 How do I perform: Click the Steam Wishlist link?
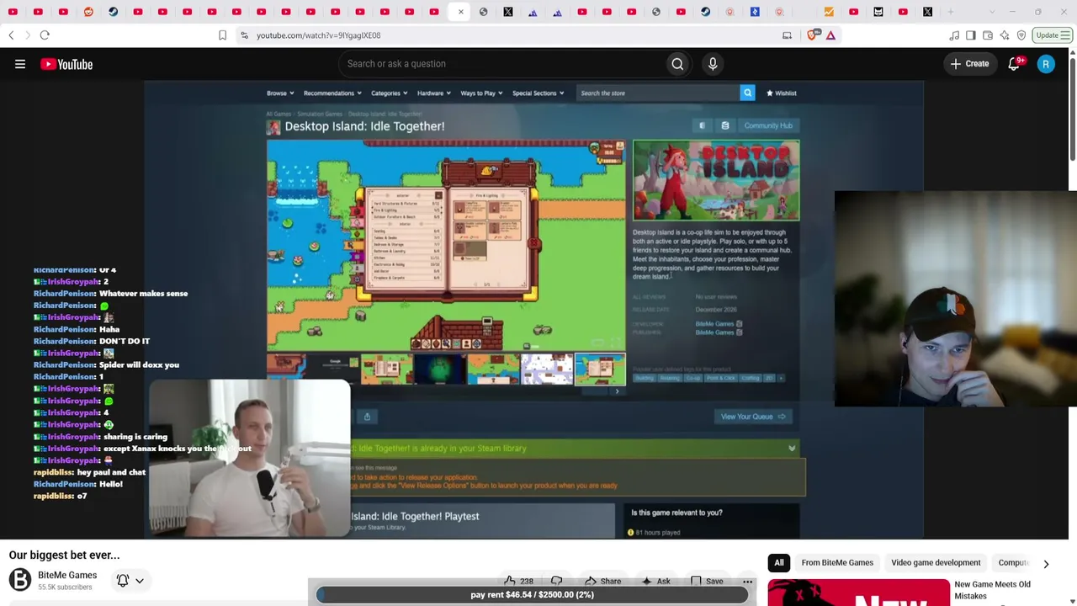pyautogui.click(x=782, y=93)
